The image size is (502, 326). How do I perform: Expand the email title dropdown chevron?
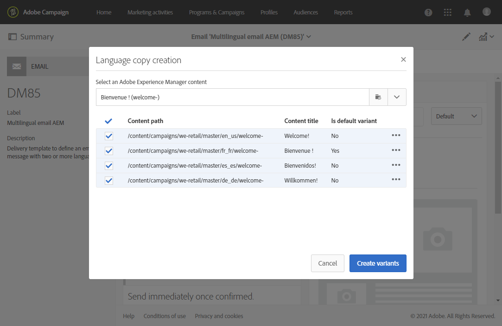pos(309,37)
